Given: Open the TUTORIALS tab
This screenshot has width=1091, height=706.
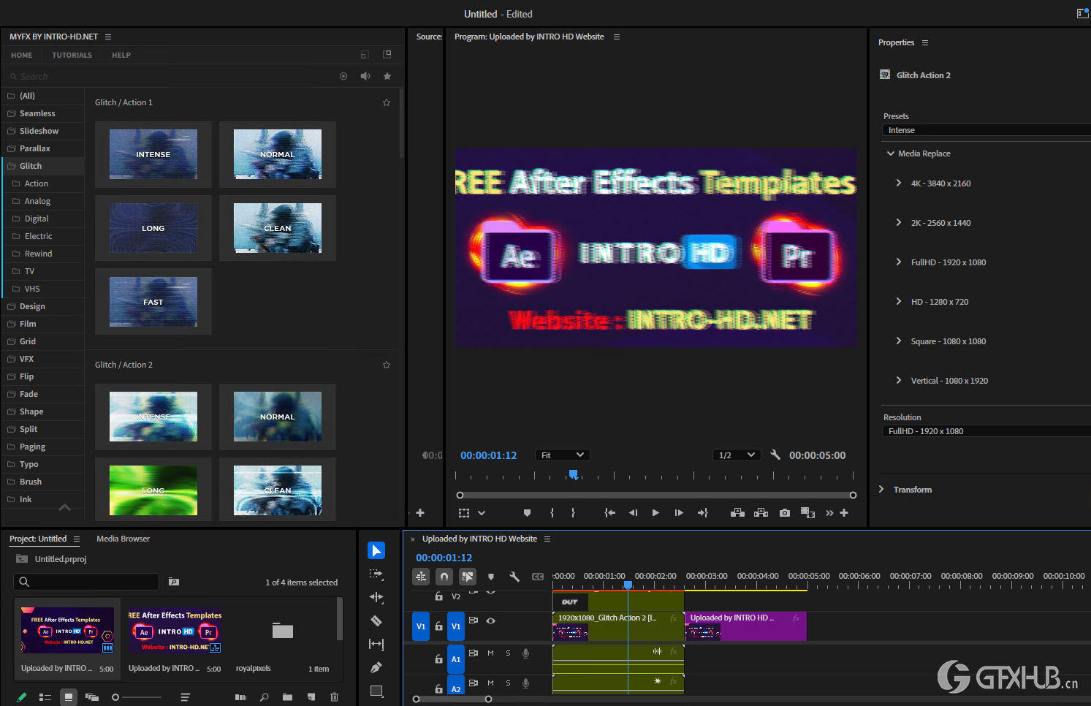Looking at the screenshot, I should pos(72,55).
